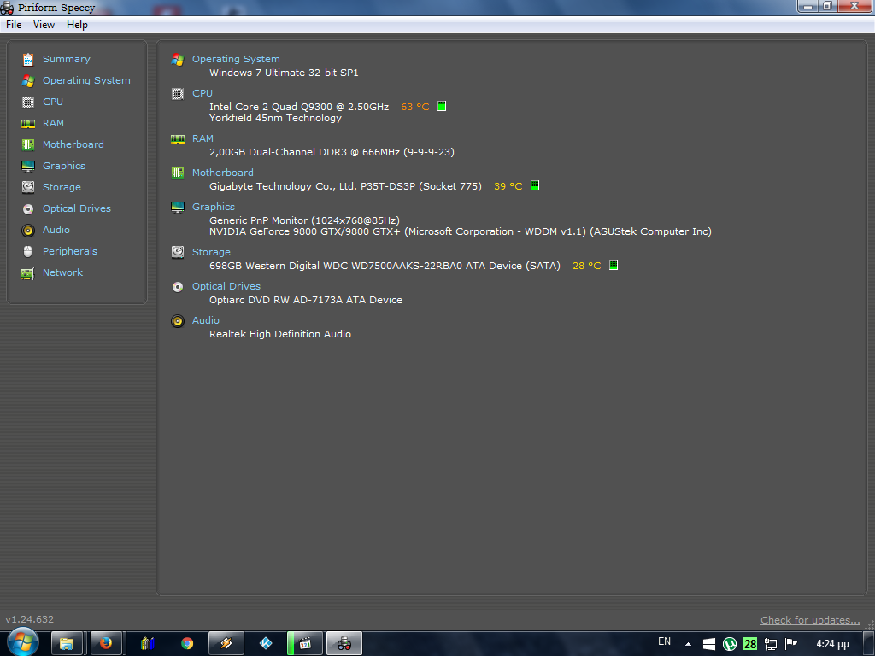Viewport: 875px width, 656px height.
Task: Click the Check for updates link
Action: [810, 620]
